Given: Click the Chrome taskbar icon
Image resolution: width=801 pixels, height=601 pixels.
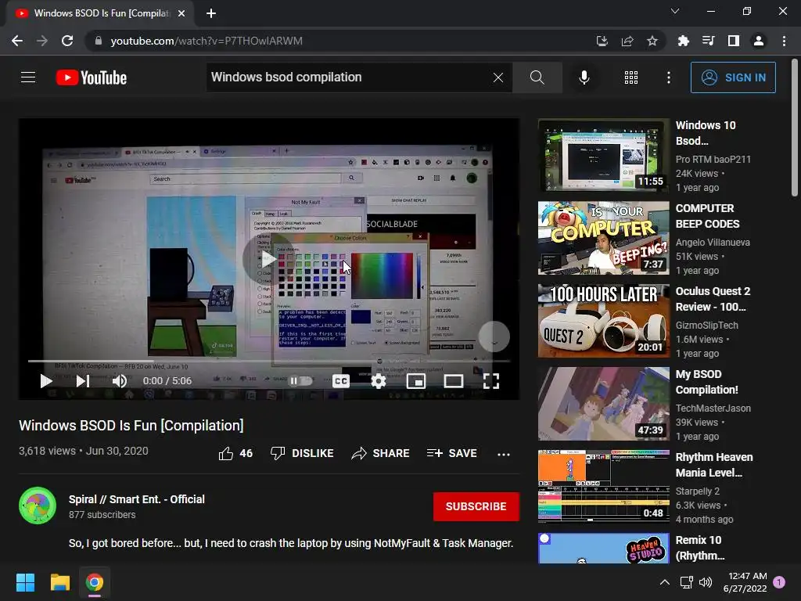Looking at the screenshot, I should [x=95, y=582].
